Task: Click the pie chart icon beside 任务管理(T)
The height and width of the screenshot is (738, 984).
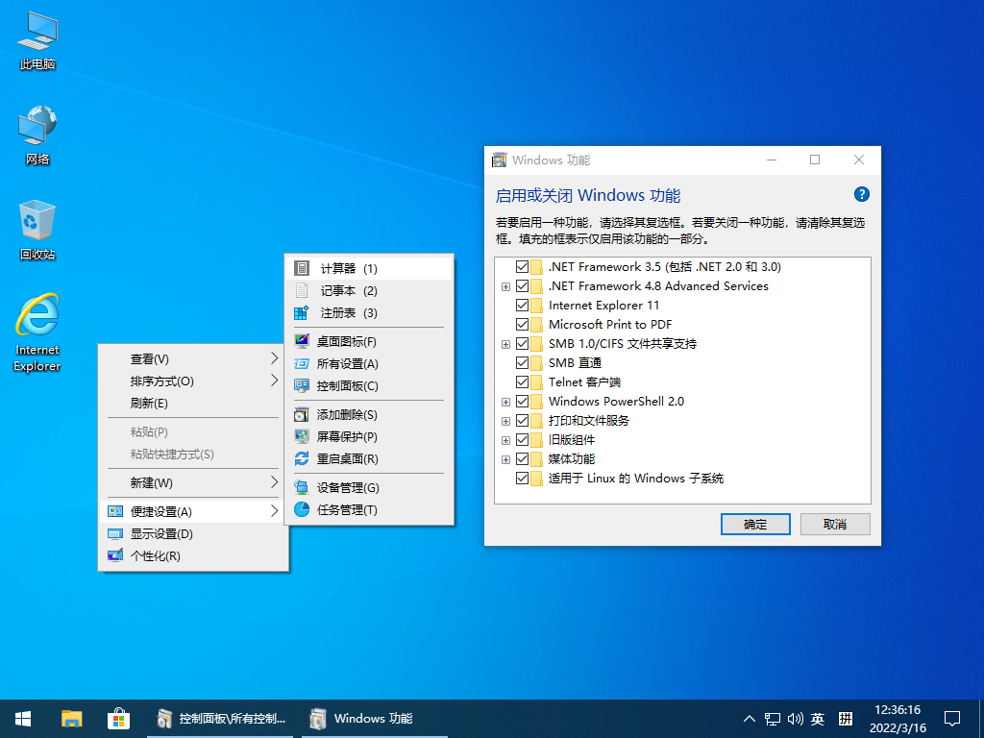Action: (302, 509)
